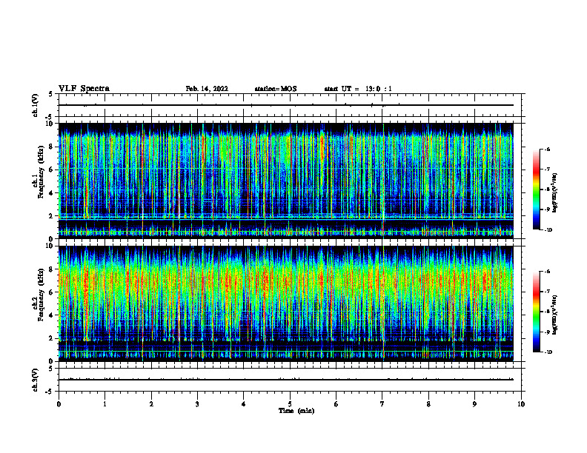Click the "5" tick on ch.1(V) axis
This screenshot has width=587, height=453.
[50, 94]
